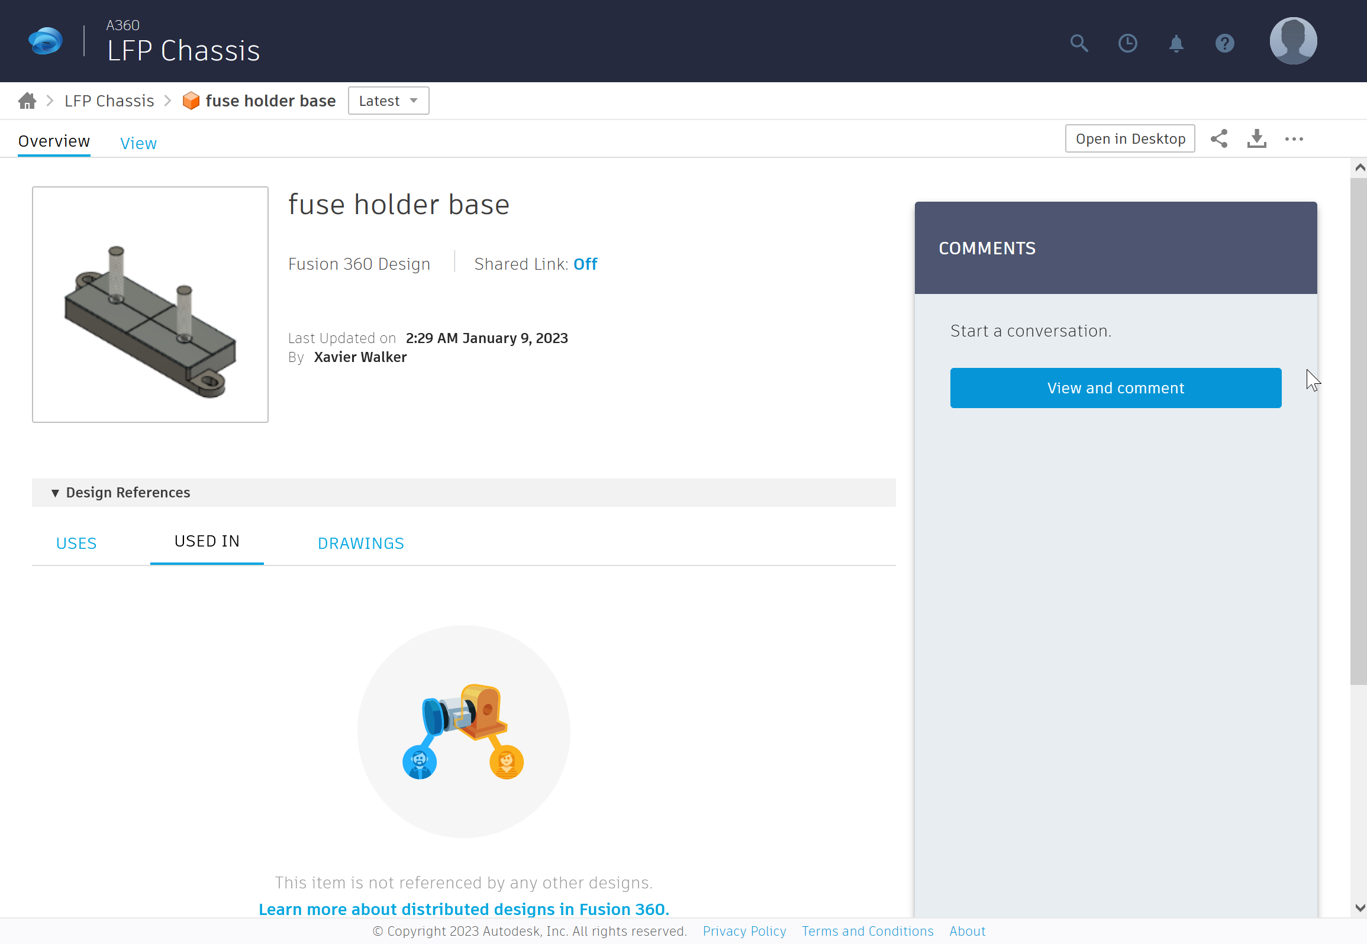Toggle the Shared Link setting from Off
The width and height of the screenshot is (1367, 944).
coord(585,264)
